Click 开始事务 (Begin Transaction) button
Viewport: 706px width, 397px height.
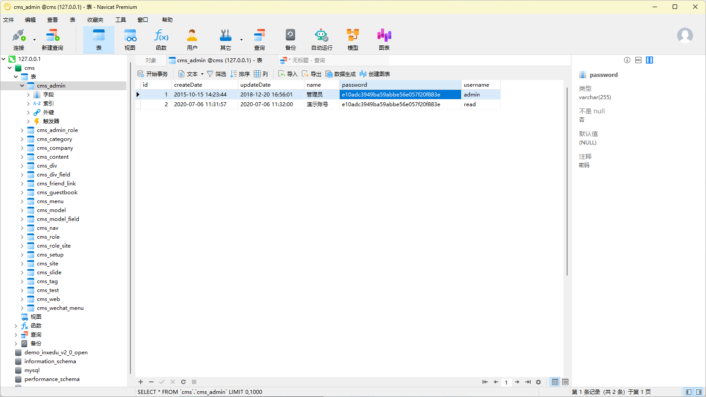pos(153,74)
